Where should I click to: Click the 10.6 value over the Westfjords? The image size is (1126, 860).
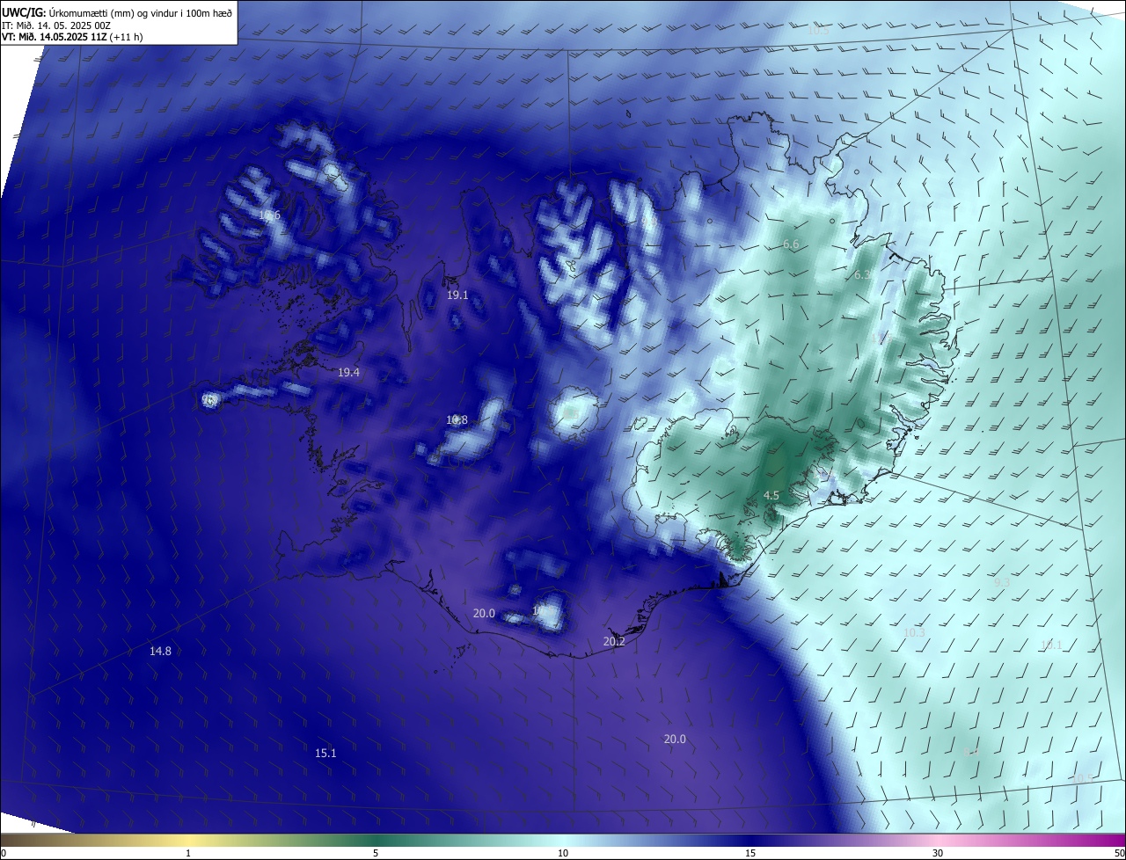[x=269, y=215]
